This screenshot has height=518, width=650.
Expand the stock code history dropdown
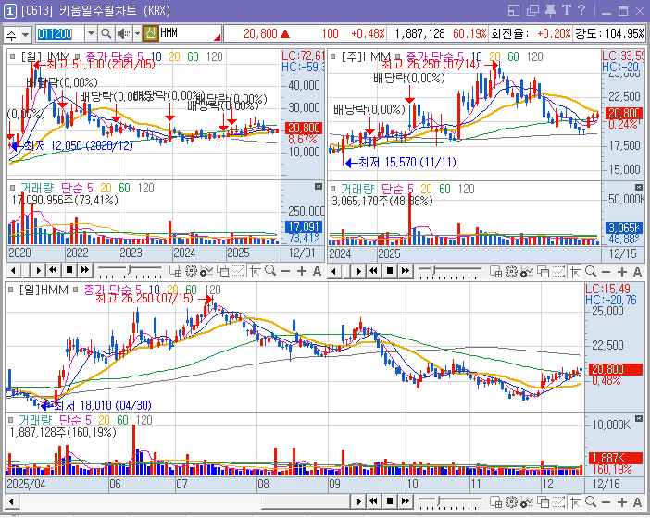(x=91, y=33)
